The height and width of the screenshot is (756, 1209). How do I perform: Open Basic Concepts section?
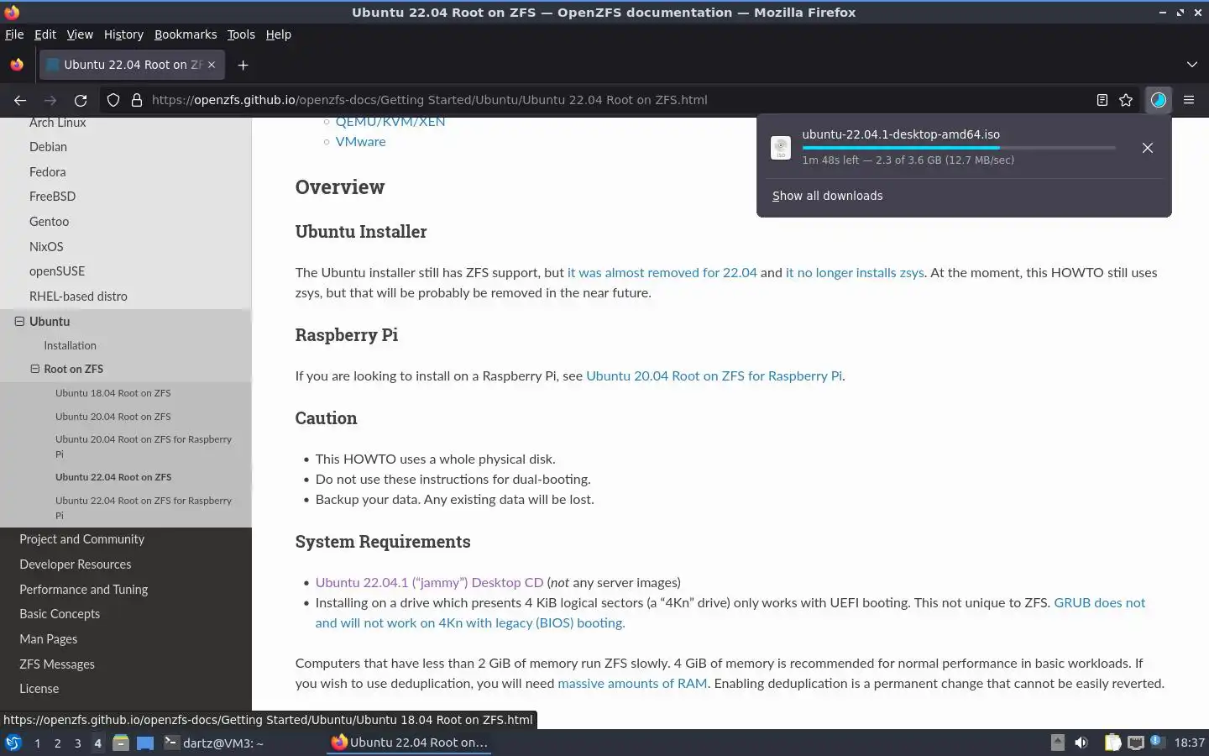(60, 614)
